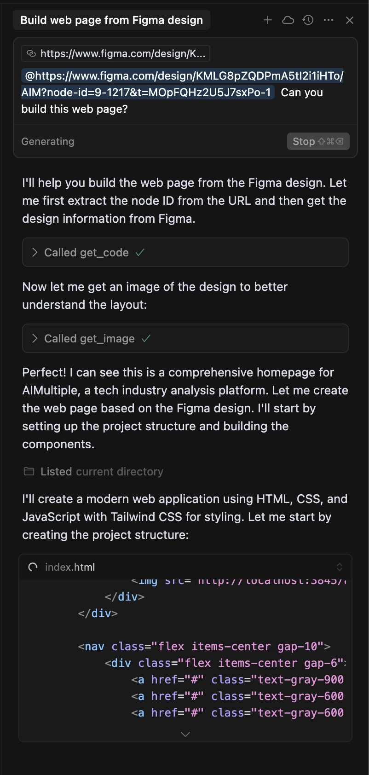Image resolution: width=369 pixels, height=775 pixels.
Task: Stop the generating response
Action: pos(318,141)
